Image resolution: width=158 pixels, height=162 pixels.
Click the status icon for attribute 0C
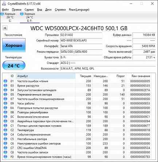(5, 117)
